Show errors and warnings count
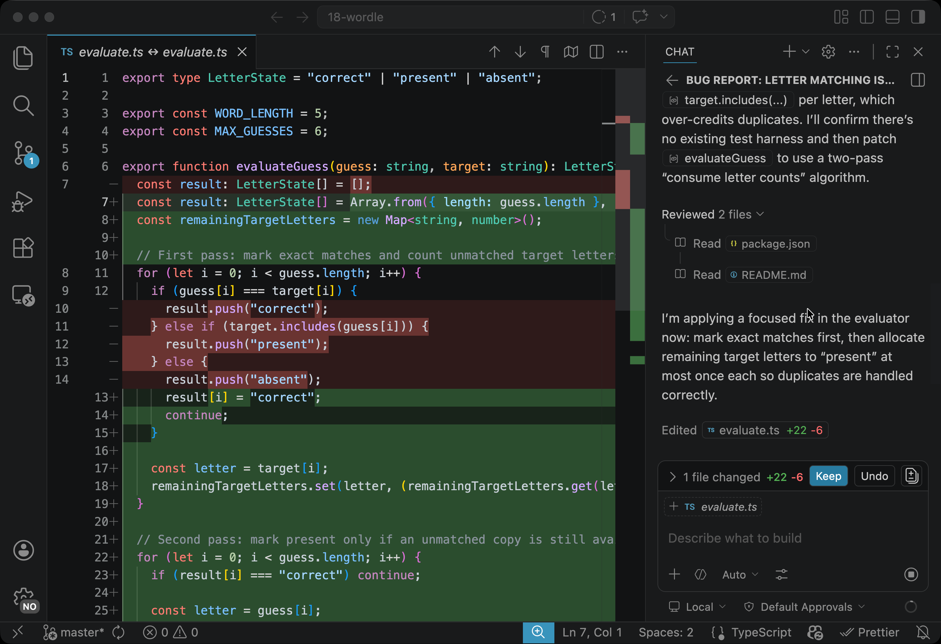This screenshot has width=941, height=644. pos(171,632)
